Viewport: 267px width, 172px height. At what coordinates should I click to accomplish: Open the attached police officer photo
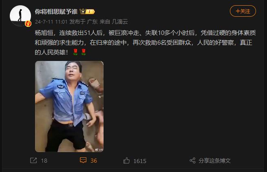coord(69,107)
